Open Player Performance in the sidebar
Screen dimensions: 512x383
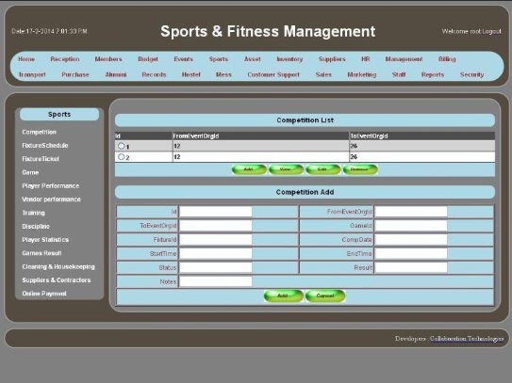point(51,185)
